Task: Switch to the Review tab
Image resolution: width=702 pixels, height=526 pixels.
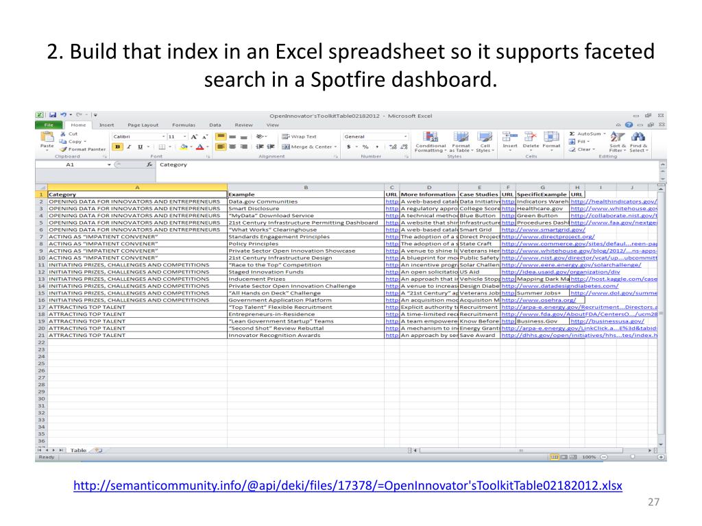Action: click(x=243, y=125)
